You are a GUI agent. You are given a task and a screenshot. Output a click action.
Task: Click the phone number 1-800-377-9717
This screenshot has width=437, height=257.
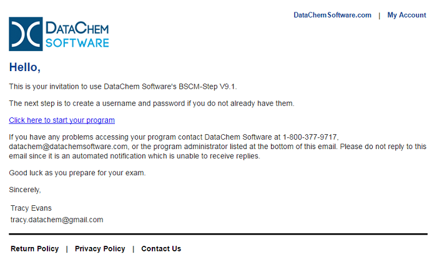point(310,137)
